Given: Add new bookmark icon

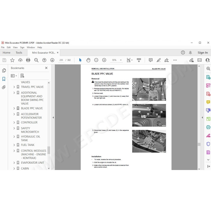Looking at the screenshot, I should pos(22,76).
